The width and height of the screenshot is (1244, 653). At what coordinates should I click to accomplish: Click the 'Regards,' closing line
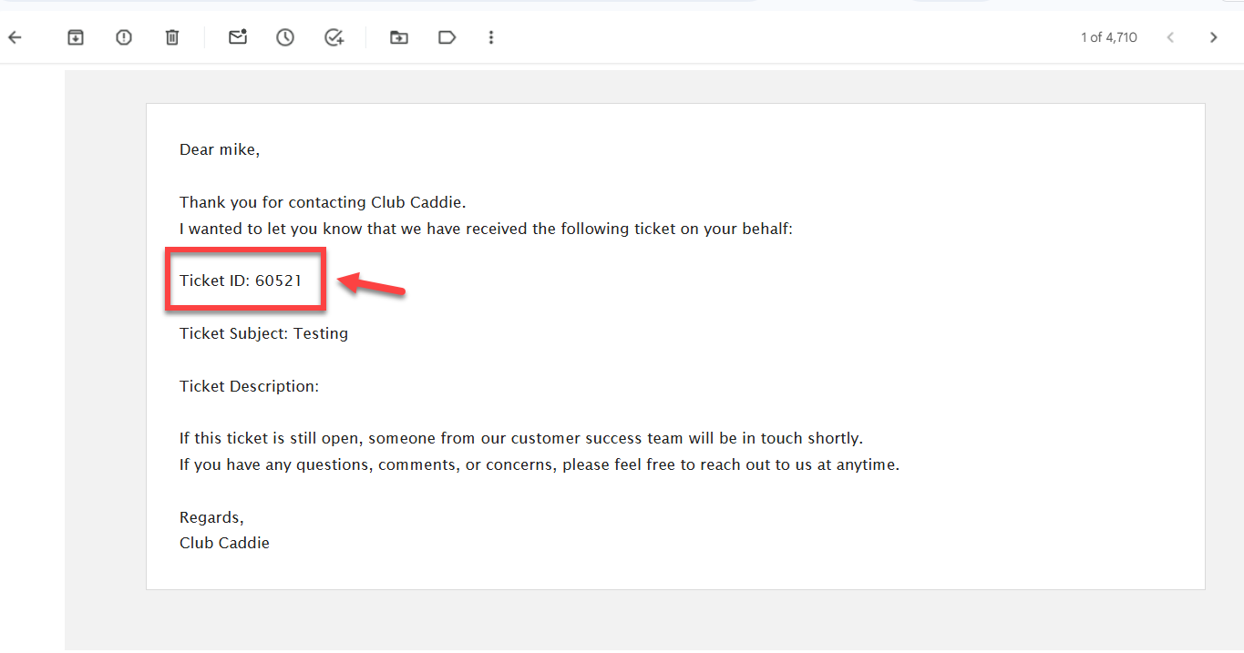(x=211, y=517)
